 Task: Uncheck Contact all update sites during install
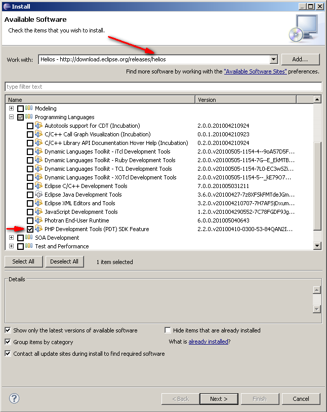coord(8,353)
